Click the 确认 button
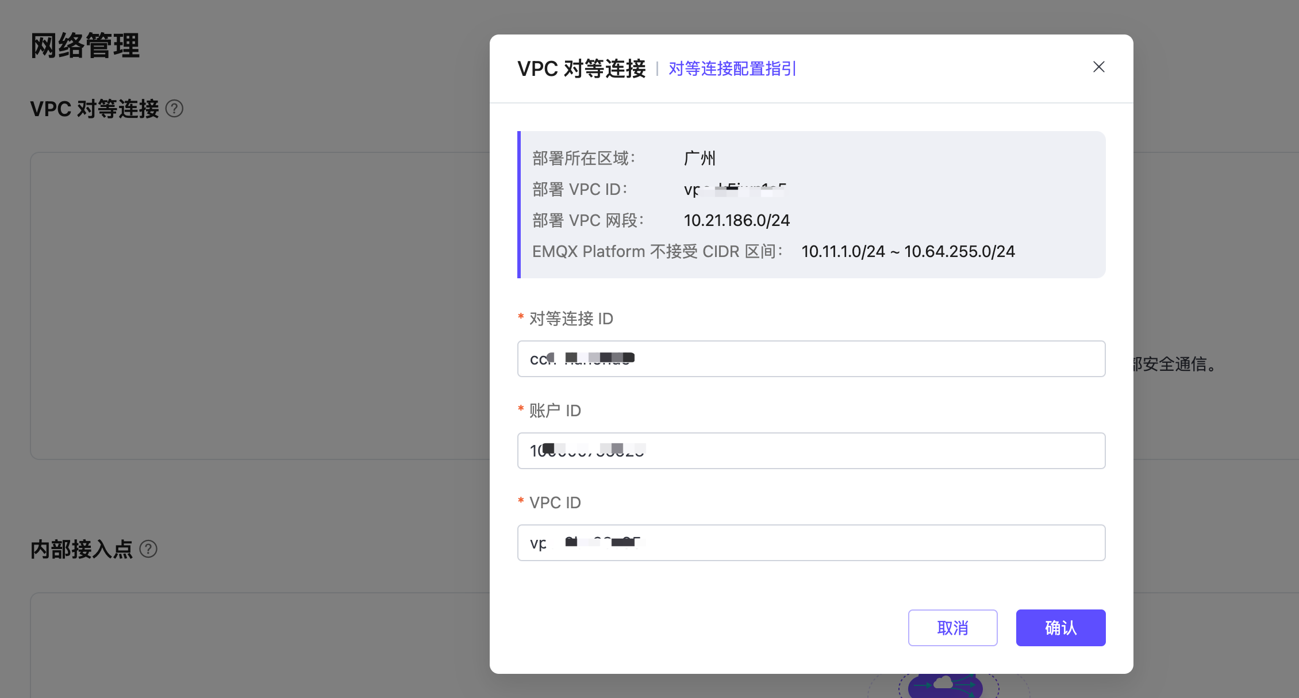This screenshot has height=698, width=1299. (1060, 628)
